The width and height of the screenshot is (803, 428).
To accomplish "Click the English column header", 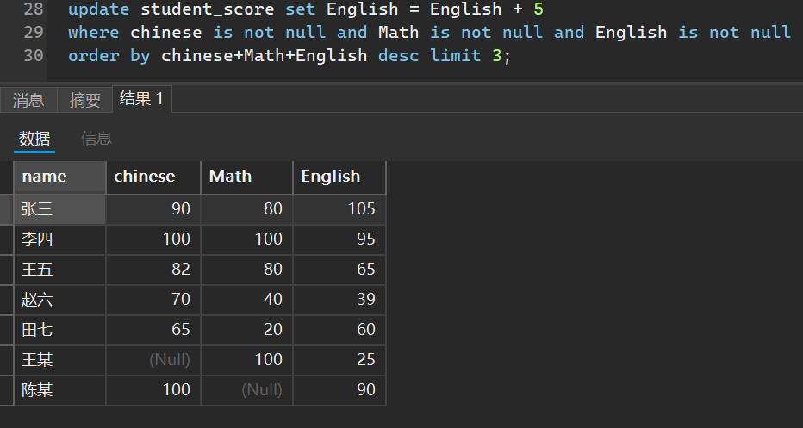I will [x=339, y=177].
